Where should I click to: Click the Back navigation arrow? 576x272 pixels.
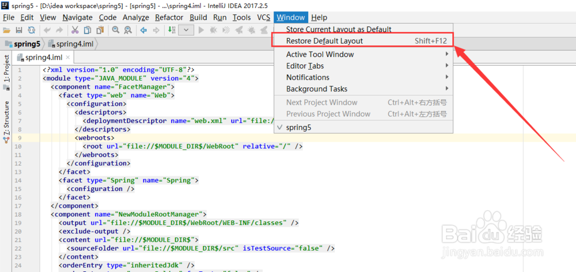pyautogui.click(x=143, y=30)
